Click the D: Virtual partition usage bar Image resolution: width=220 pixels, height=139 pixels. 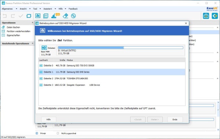(121, 48)
